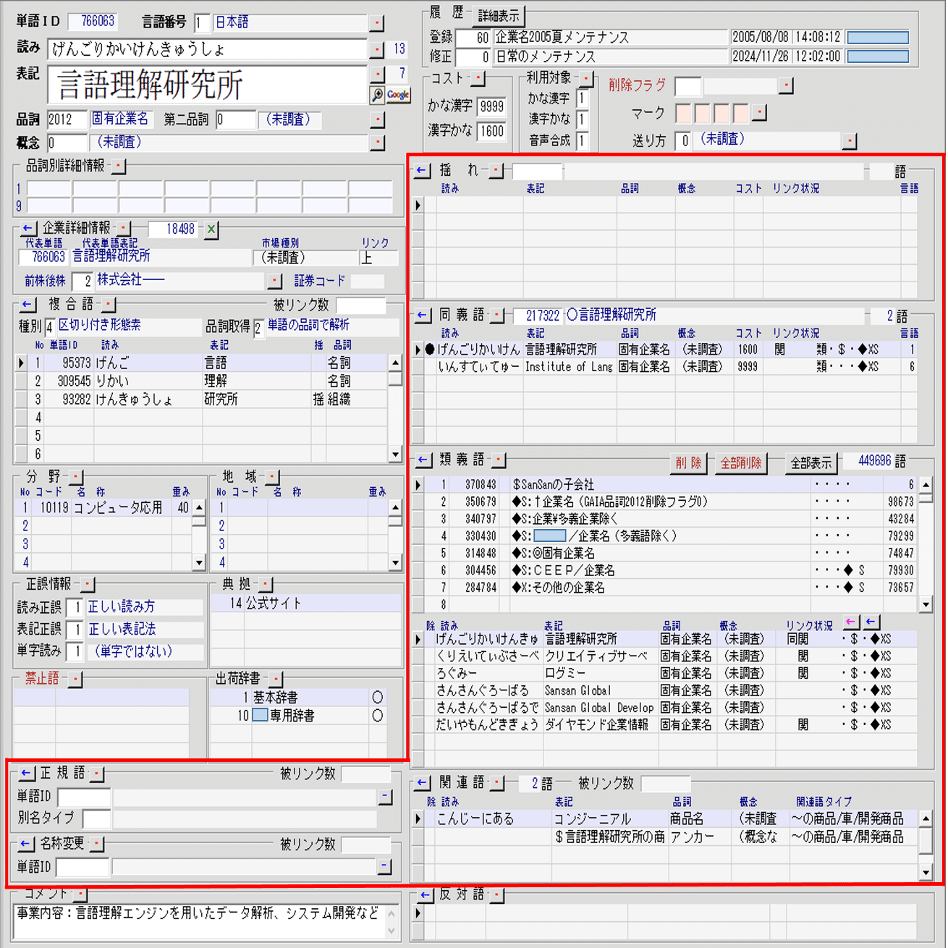Click the back arrow beside 名称変更
Image resolution: width=948 pixels, height=948 pixels.
pos(26,844)
